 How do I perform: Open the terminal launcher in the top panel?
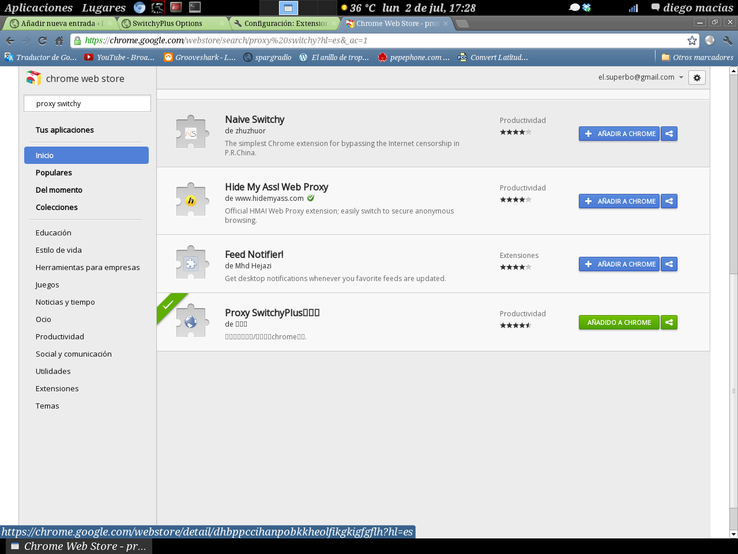point(195,8)
